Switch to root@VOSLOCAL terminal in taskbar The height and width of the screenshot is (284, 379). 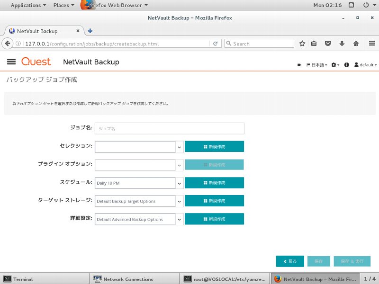[x=225, y=279]
